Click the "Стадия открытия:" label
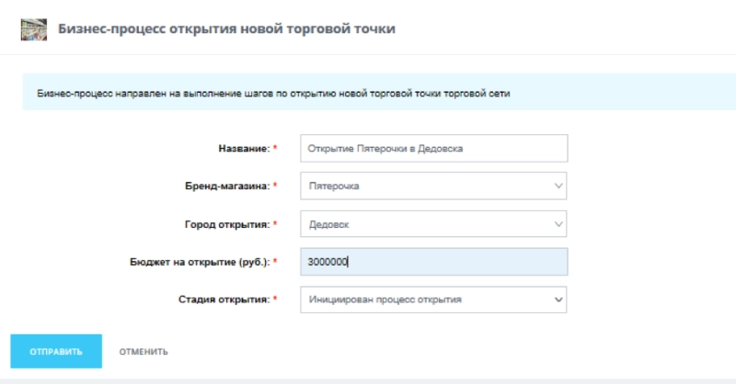The height and width of the screenshot is (384, 736). tap(223, 299)
